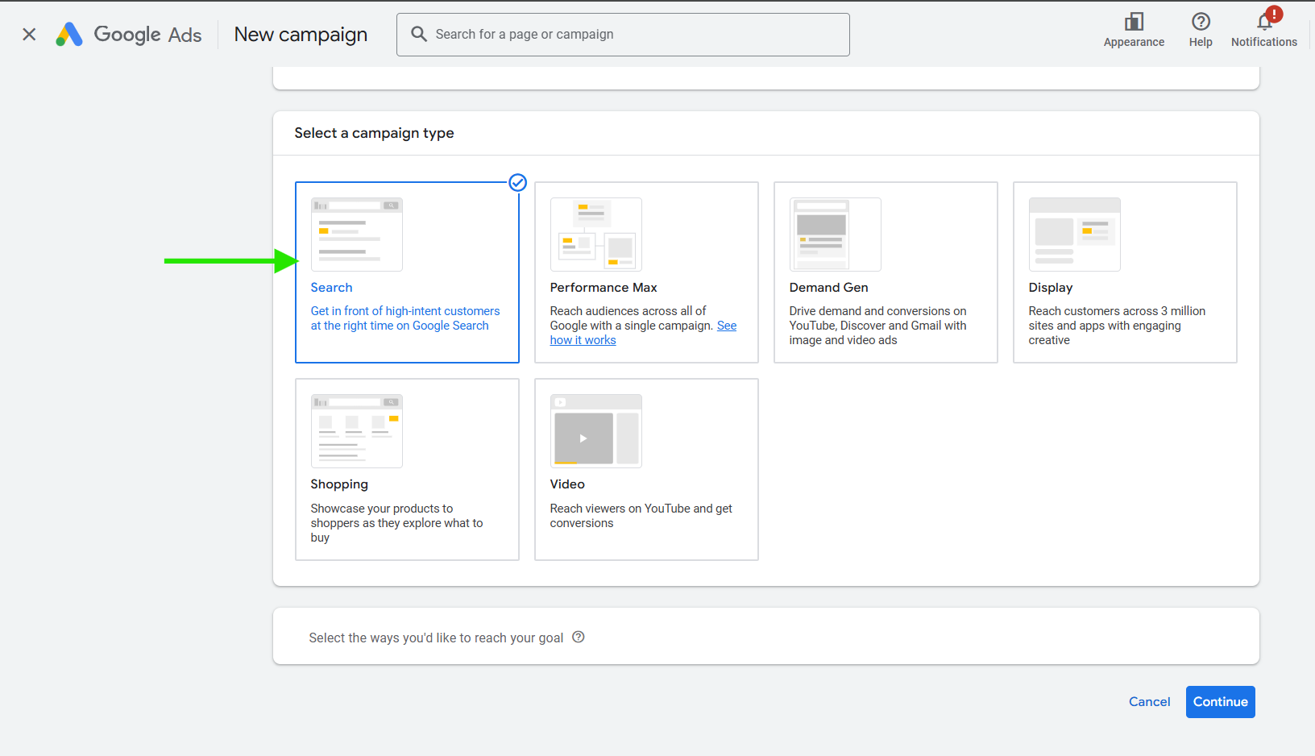The width and height of the screenshot is (1315, 756).
Task: Select the Performance Max campaign type
Action: pyautogui.click(x=645, y=272)
